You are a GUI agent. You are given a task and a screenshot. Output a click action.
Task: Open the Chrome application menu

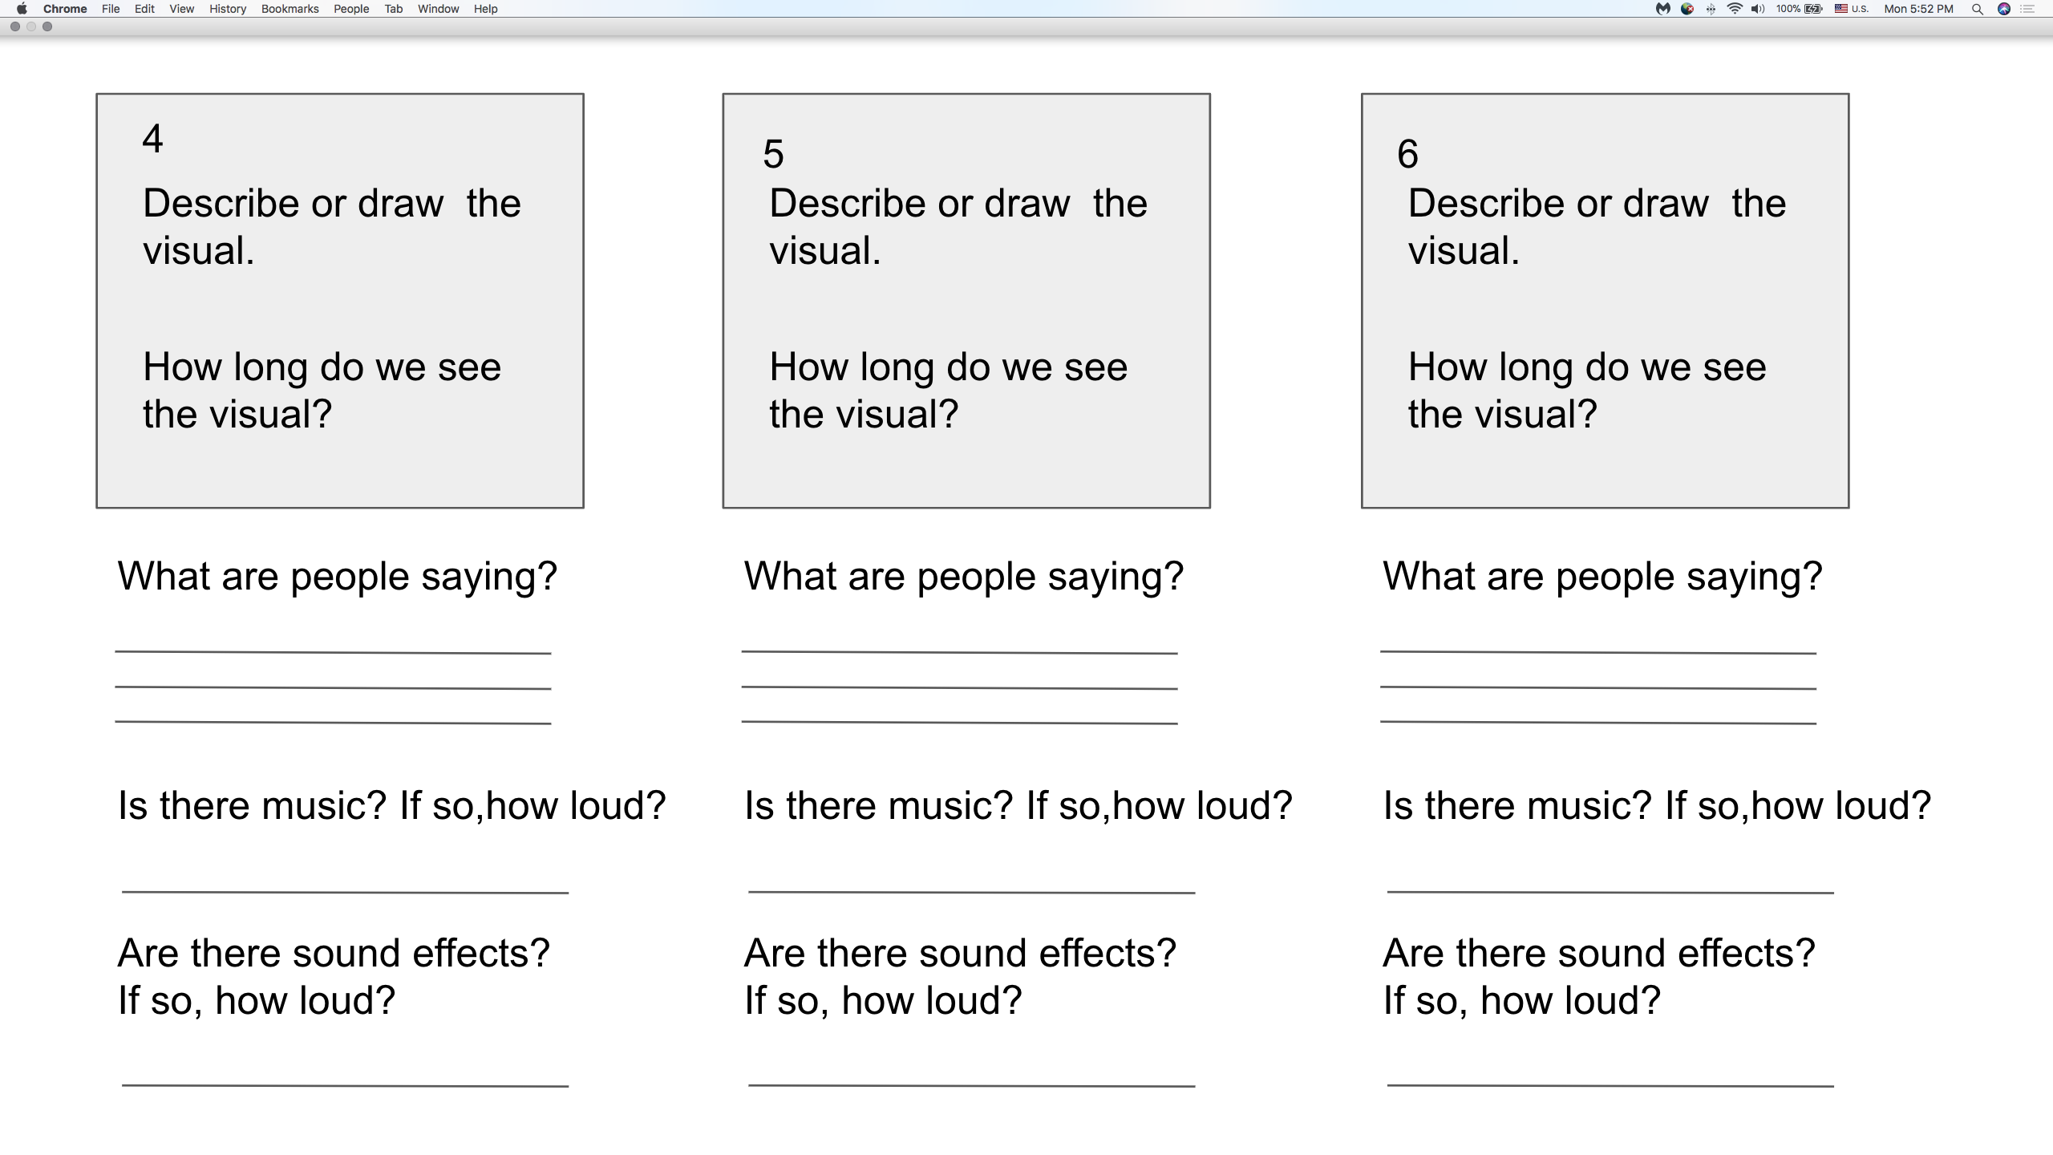coord(65,9)
